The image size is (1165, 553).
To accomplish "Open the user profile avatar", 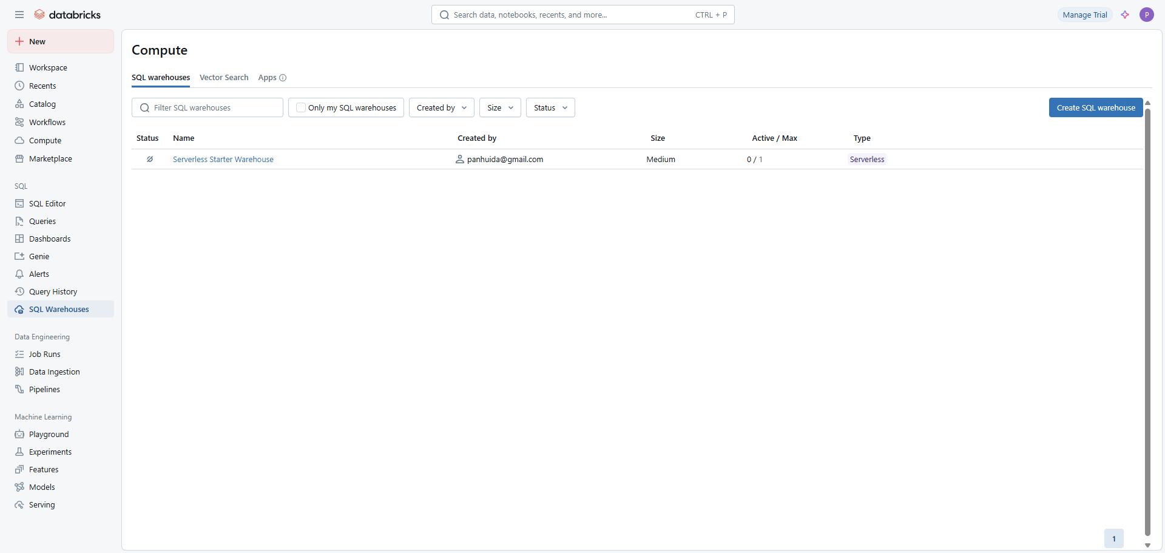I will (x=1147, y=15).
